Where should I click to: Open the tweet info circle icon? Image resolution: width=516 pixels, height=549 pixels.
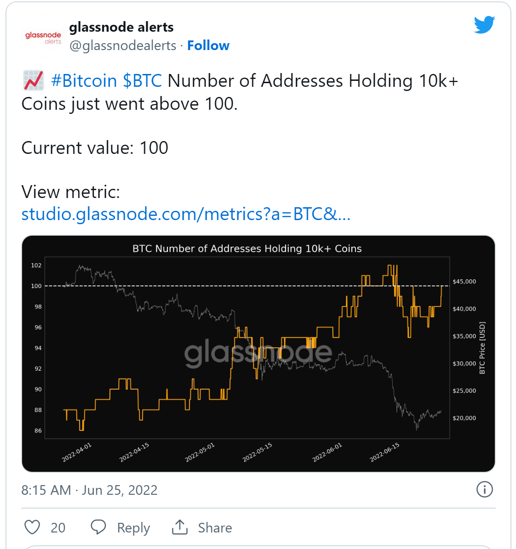pyautogui.click(x=484, y=489)
